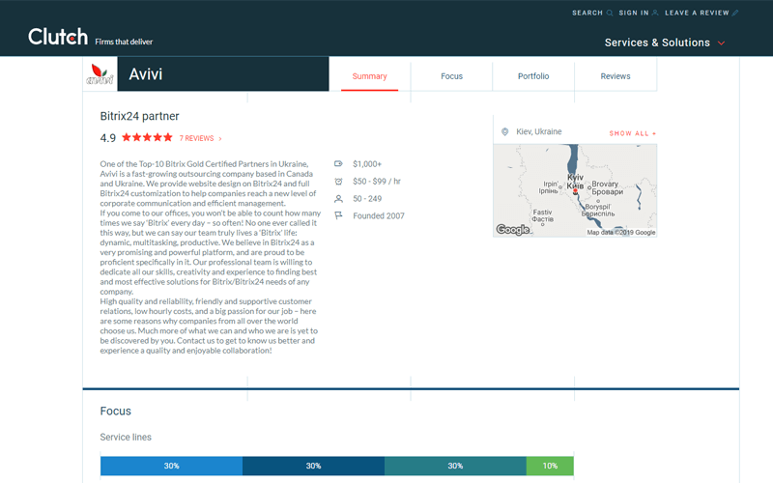Image resolution: width=773 pixels, height=483 pixels.
Task: Click the founded flag icon
Action: click(x=338, y=215)
